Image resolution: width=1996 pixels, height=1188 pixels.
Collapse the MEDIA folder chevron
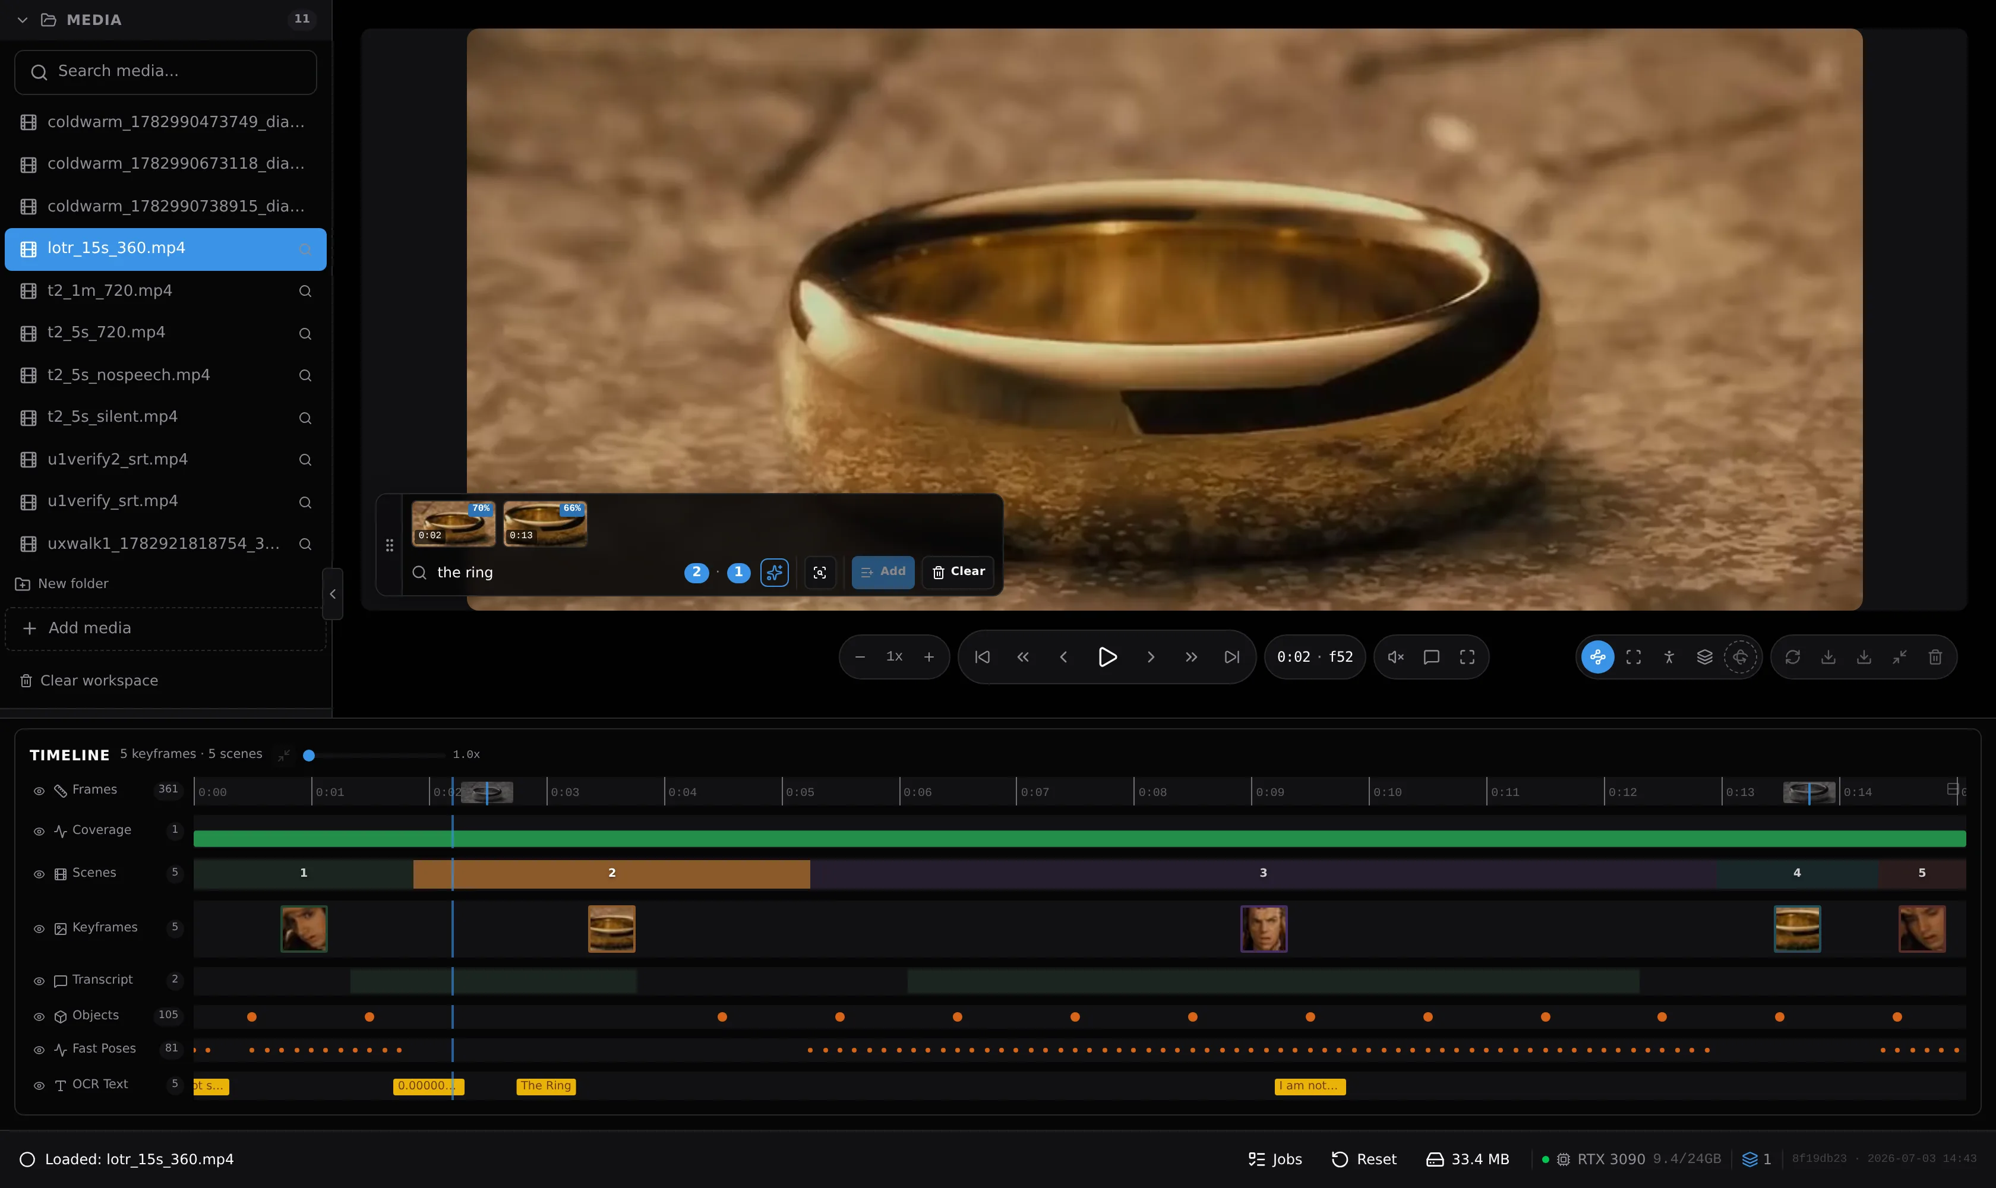[23, 20]
